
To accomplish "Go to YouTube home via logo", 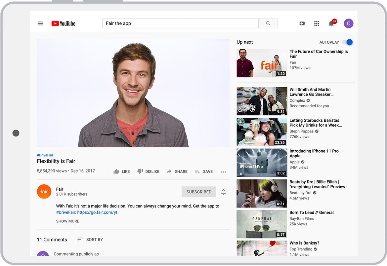I will (x=64, y=23).
